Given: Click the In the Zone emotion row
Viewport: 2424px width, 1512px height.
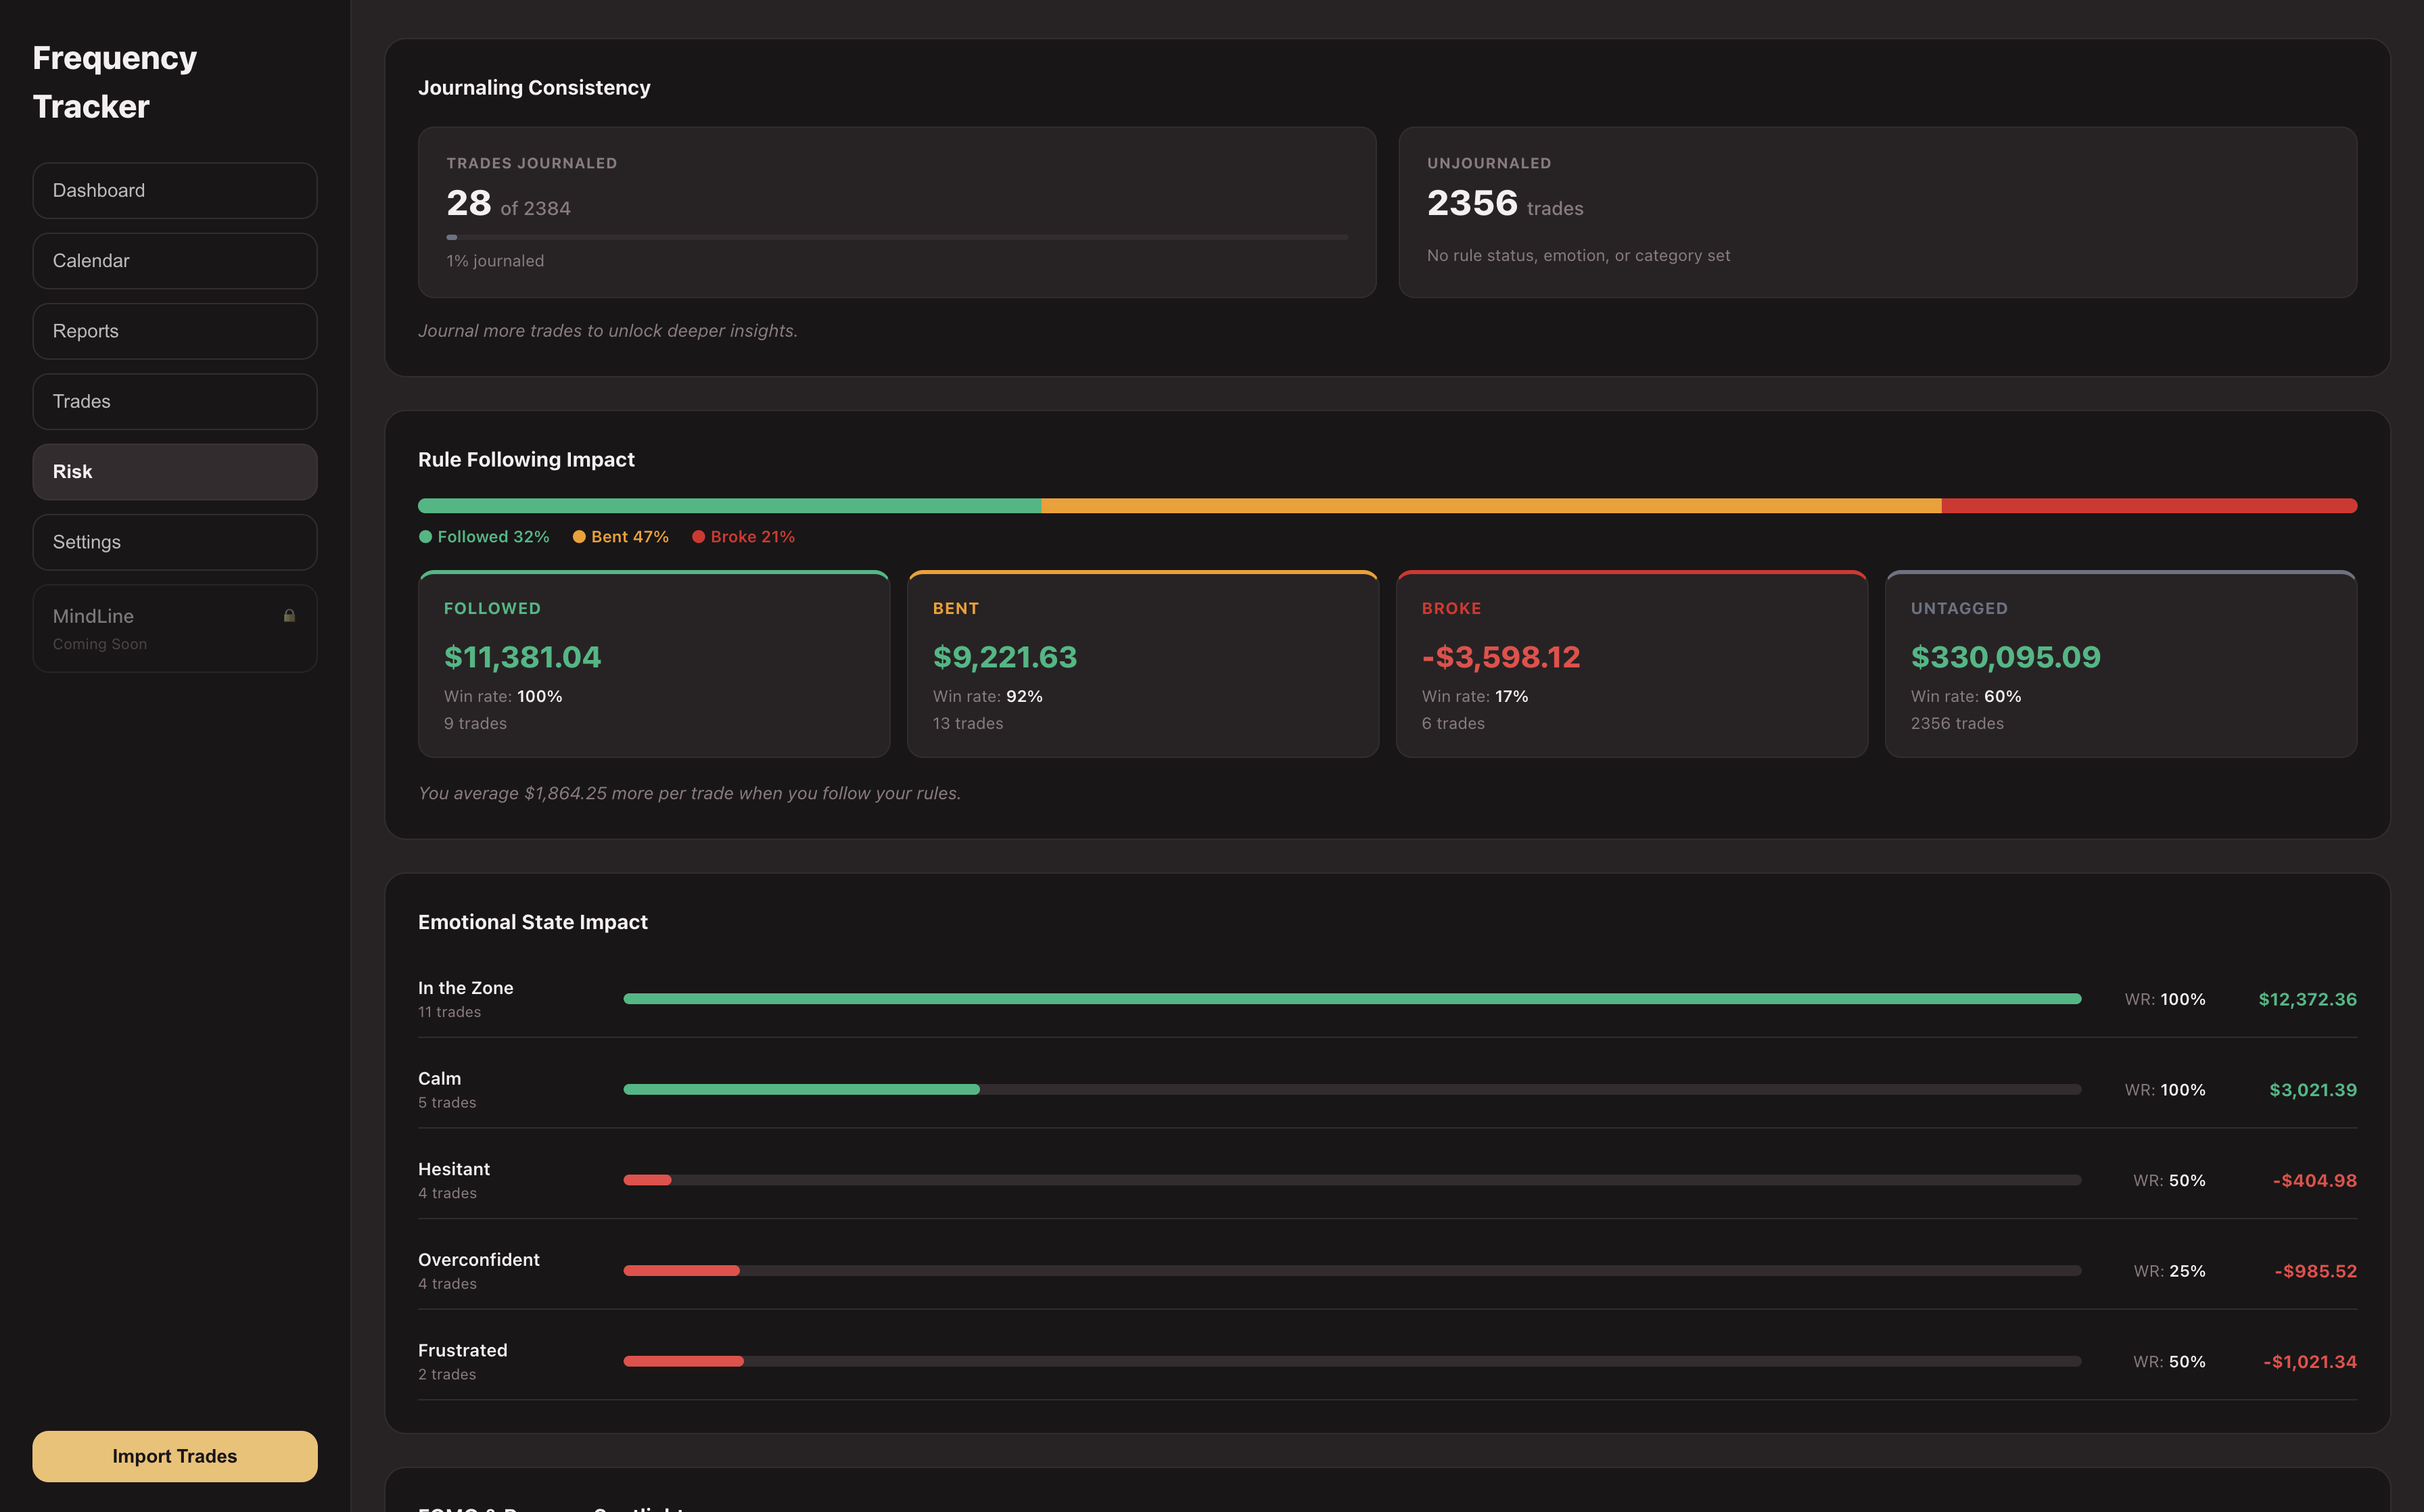Looking at the screenshot, I should pos(1387,999).
